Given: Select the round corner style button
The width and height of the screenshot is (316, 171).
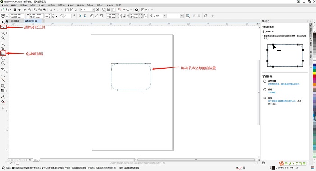Looking at the screenshot, I should pos(92,16).
